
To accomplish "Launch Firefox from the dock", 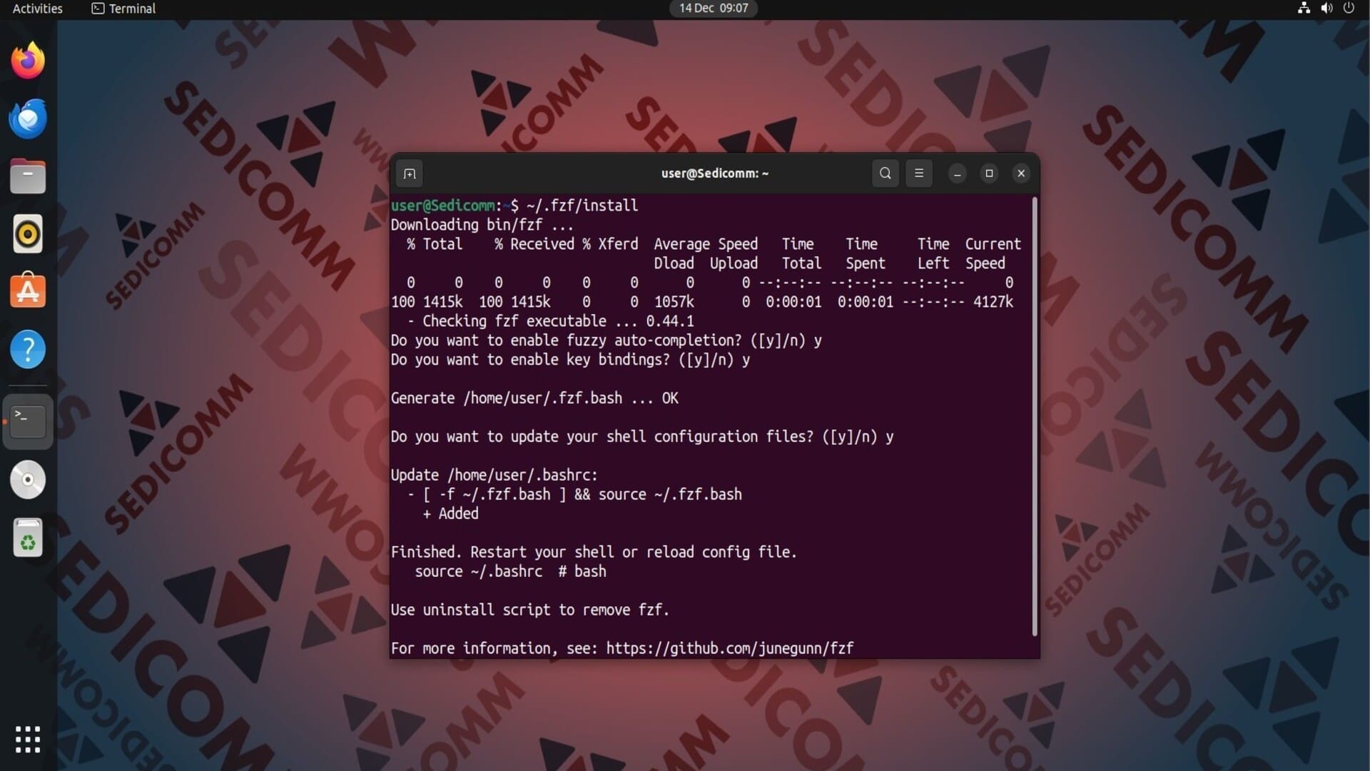I will click(28, 61).
